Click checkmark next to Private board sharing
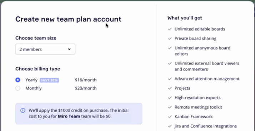This screenshot has width=255, height=131. click(x=170, y=38)
